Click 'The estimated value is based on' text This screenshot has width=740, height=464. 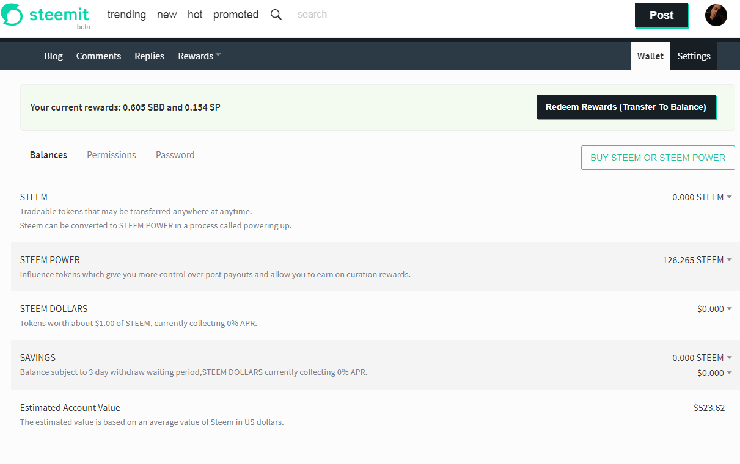pos(152,422)
